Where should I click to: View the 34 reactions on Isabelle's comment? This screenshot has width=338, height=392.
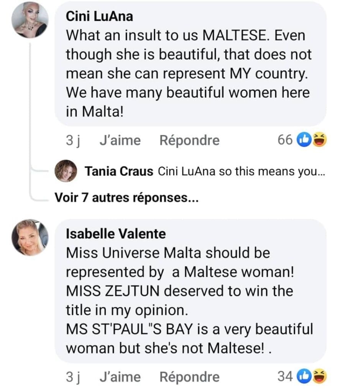285,377
